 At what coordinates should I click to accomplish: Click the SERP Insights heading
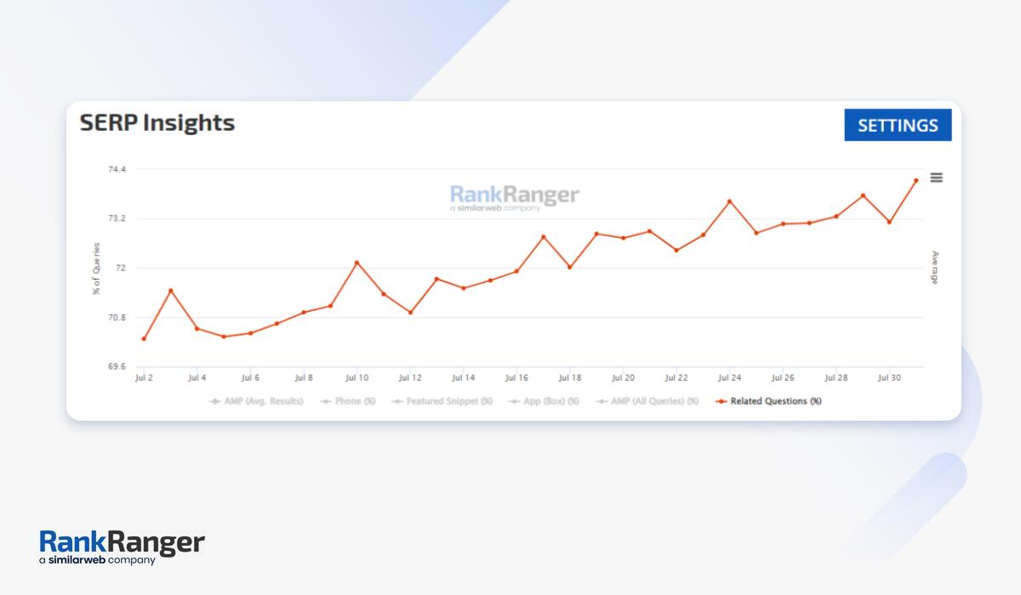pyautogui.click(x=157, y=123)
